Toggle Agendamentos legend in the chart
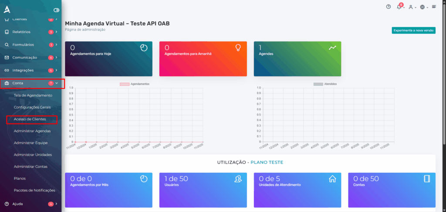 [x=135, y=84]
